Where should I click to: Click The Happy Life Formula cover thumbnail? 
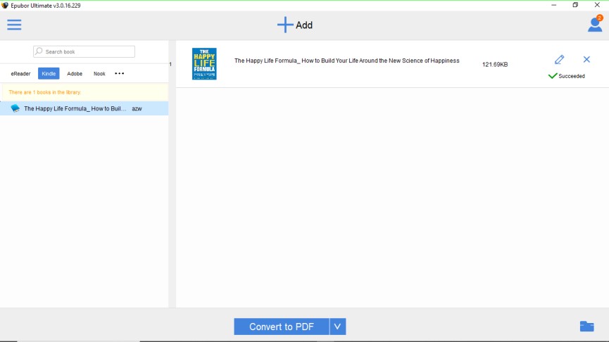coord(204,64)
